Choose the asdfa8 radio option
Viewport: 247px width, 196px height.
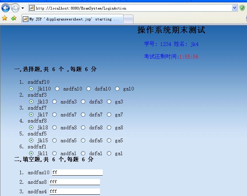pos(54,128)
